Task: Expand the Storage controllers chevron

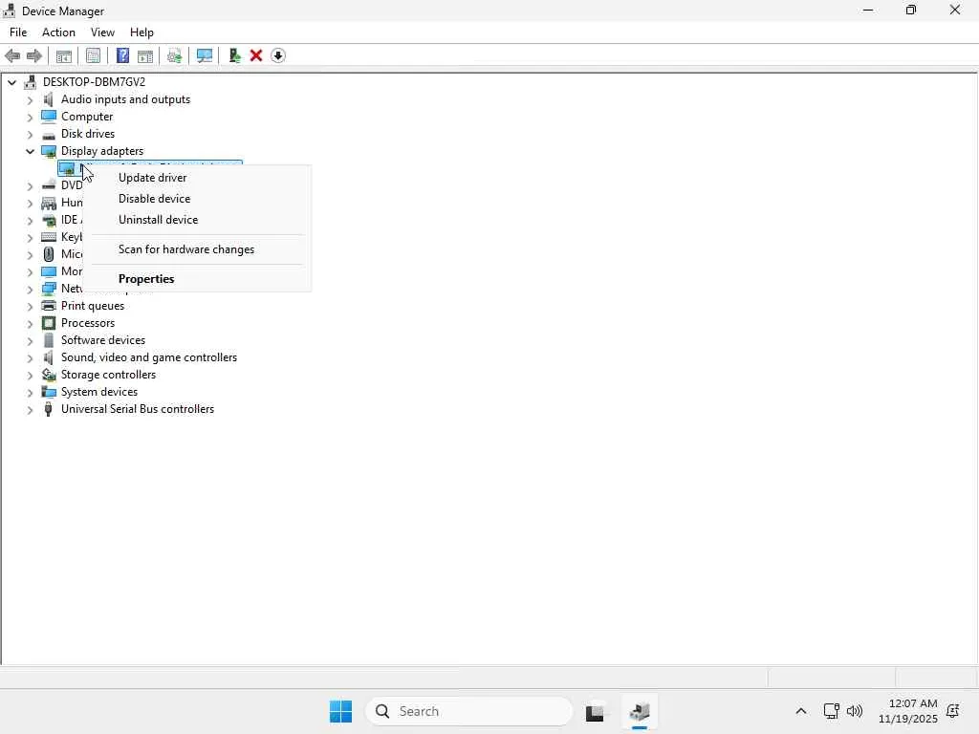Action: pyautogui.click(x=30, y=375)
